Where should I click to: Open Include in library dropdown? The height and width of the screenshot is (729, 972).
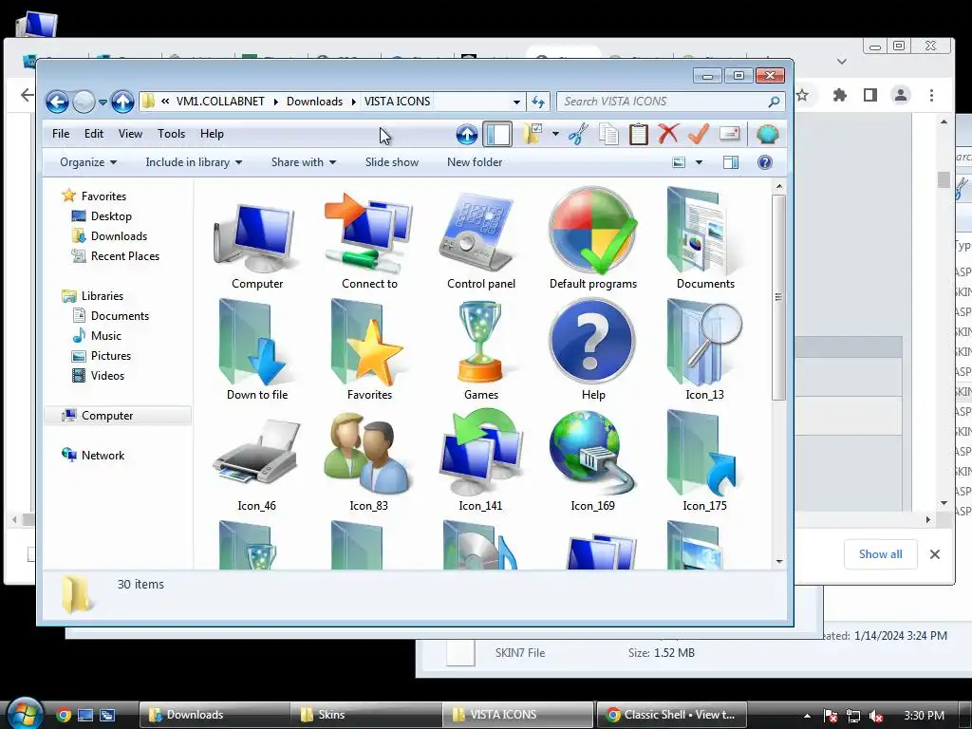[194, 162]
